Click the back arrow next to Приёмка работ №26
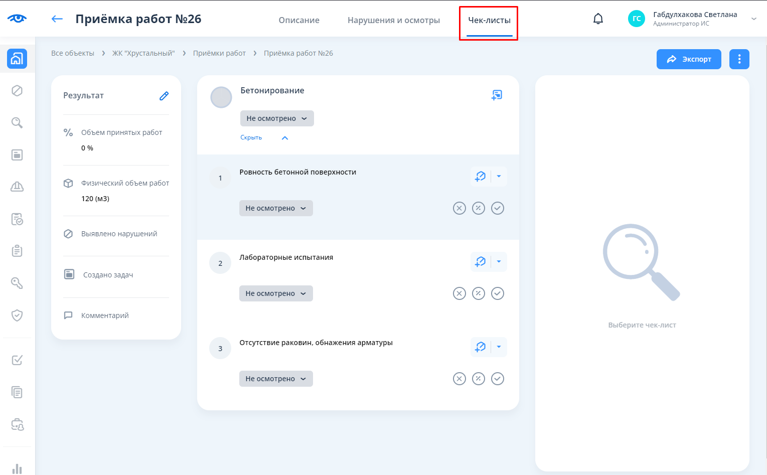This screenshot has height=475, width=767. point(57,19)
